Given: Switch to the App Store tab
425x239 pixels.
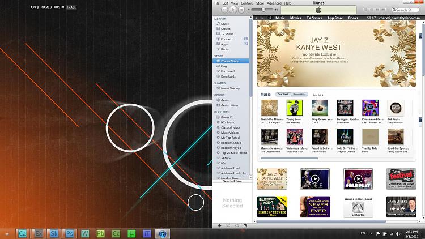Looking at the screenshot, I should click(335, 18).
